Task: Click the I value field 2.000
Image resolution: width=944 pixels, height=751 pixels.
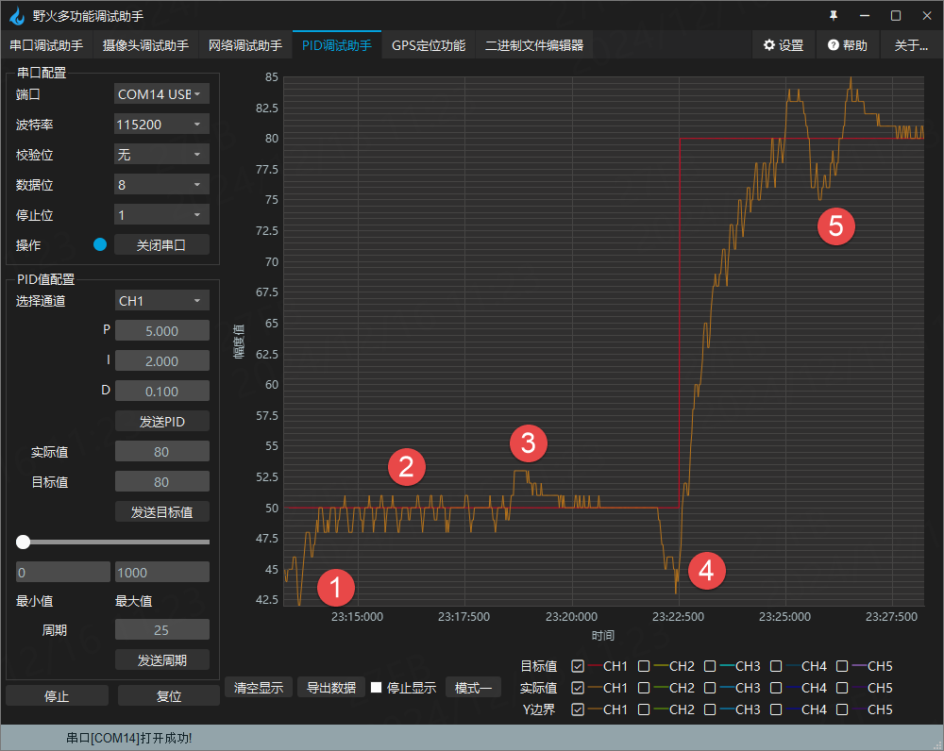Action: [162, 361]
